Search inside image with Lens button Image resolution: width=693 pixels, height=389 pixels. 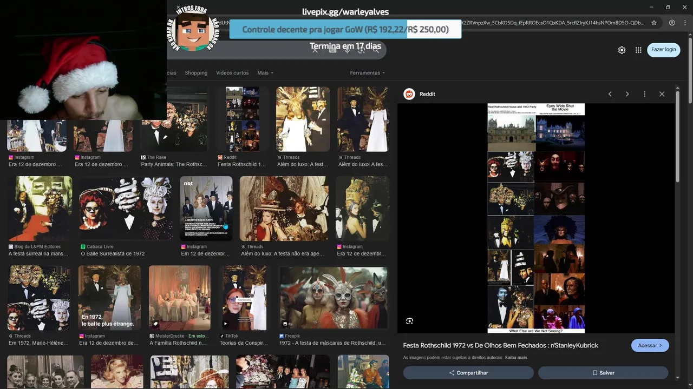point(410,321)
